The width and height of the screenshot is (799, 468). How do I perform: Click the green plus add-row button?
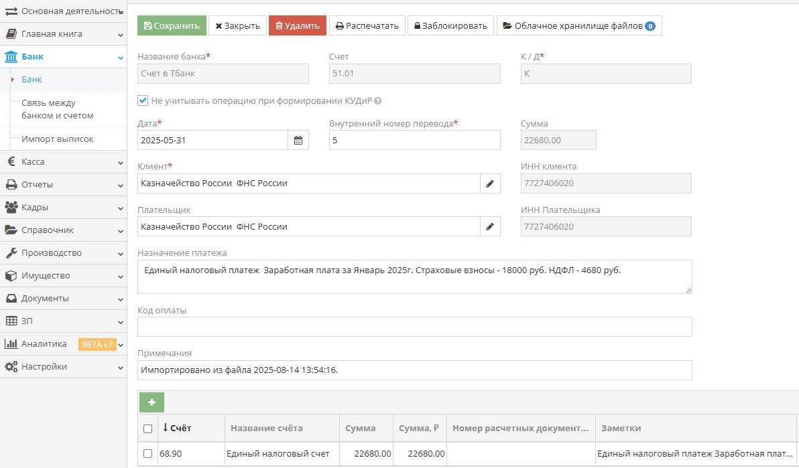coord(151,402)
